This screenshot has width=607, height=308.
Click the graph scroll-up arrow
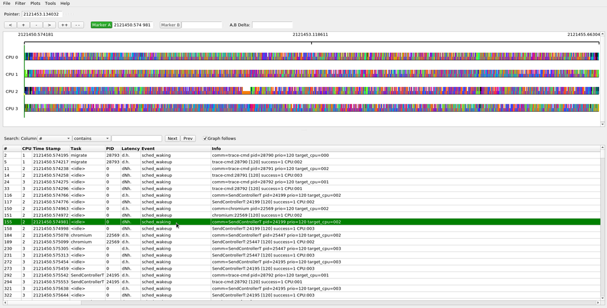[x=602, y=34]
